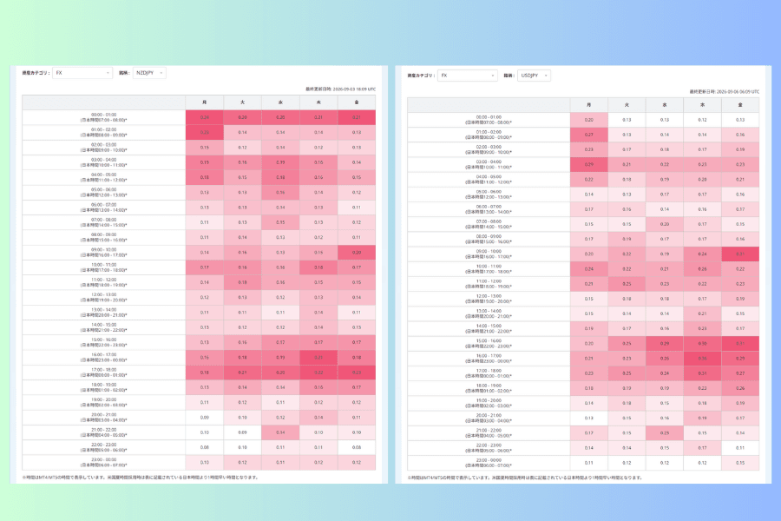Click the footnote text below the NZDJPY table
This screenshot has height=521, width=781.
coord(141,477)
